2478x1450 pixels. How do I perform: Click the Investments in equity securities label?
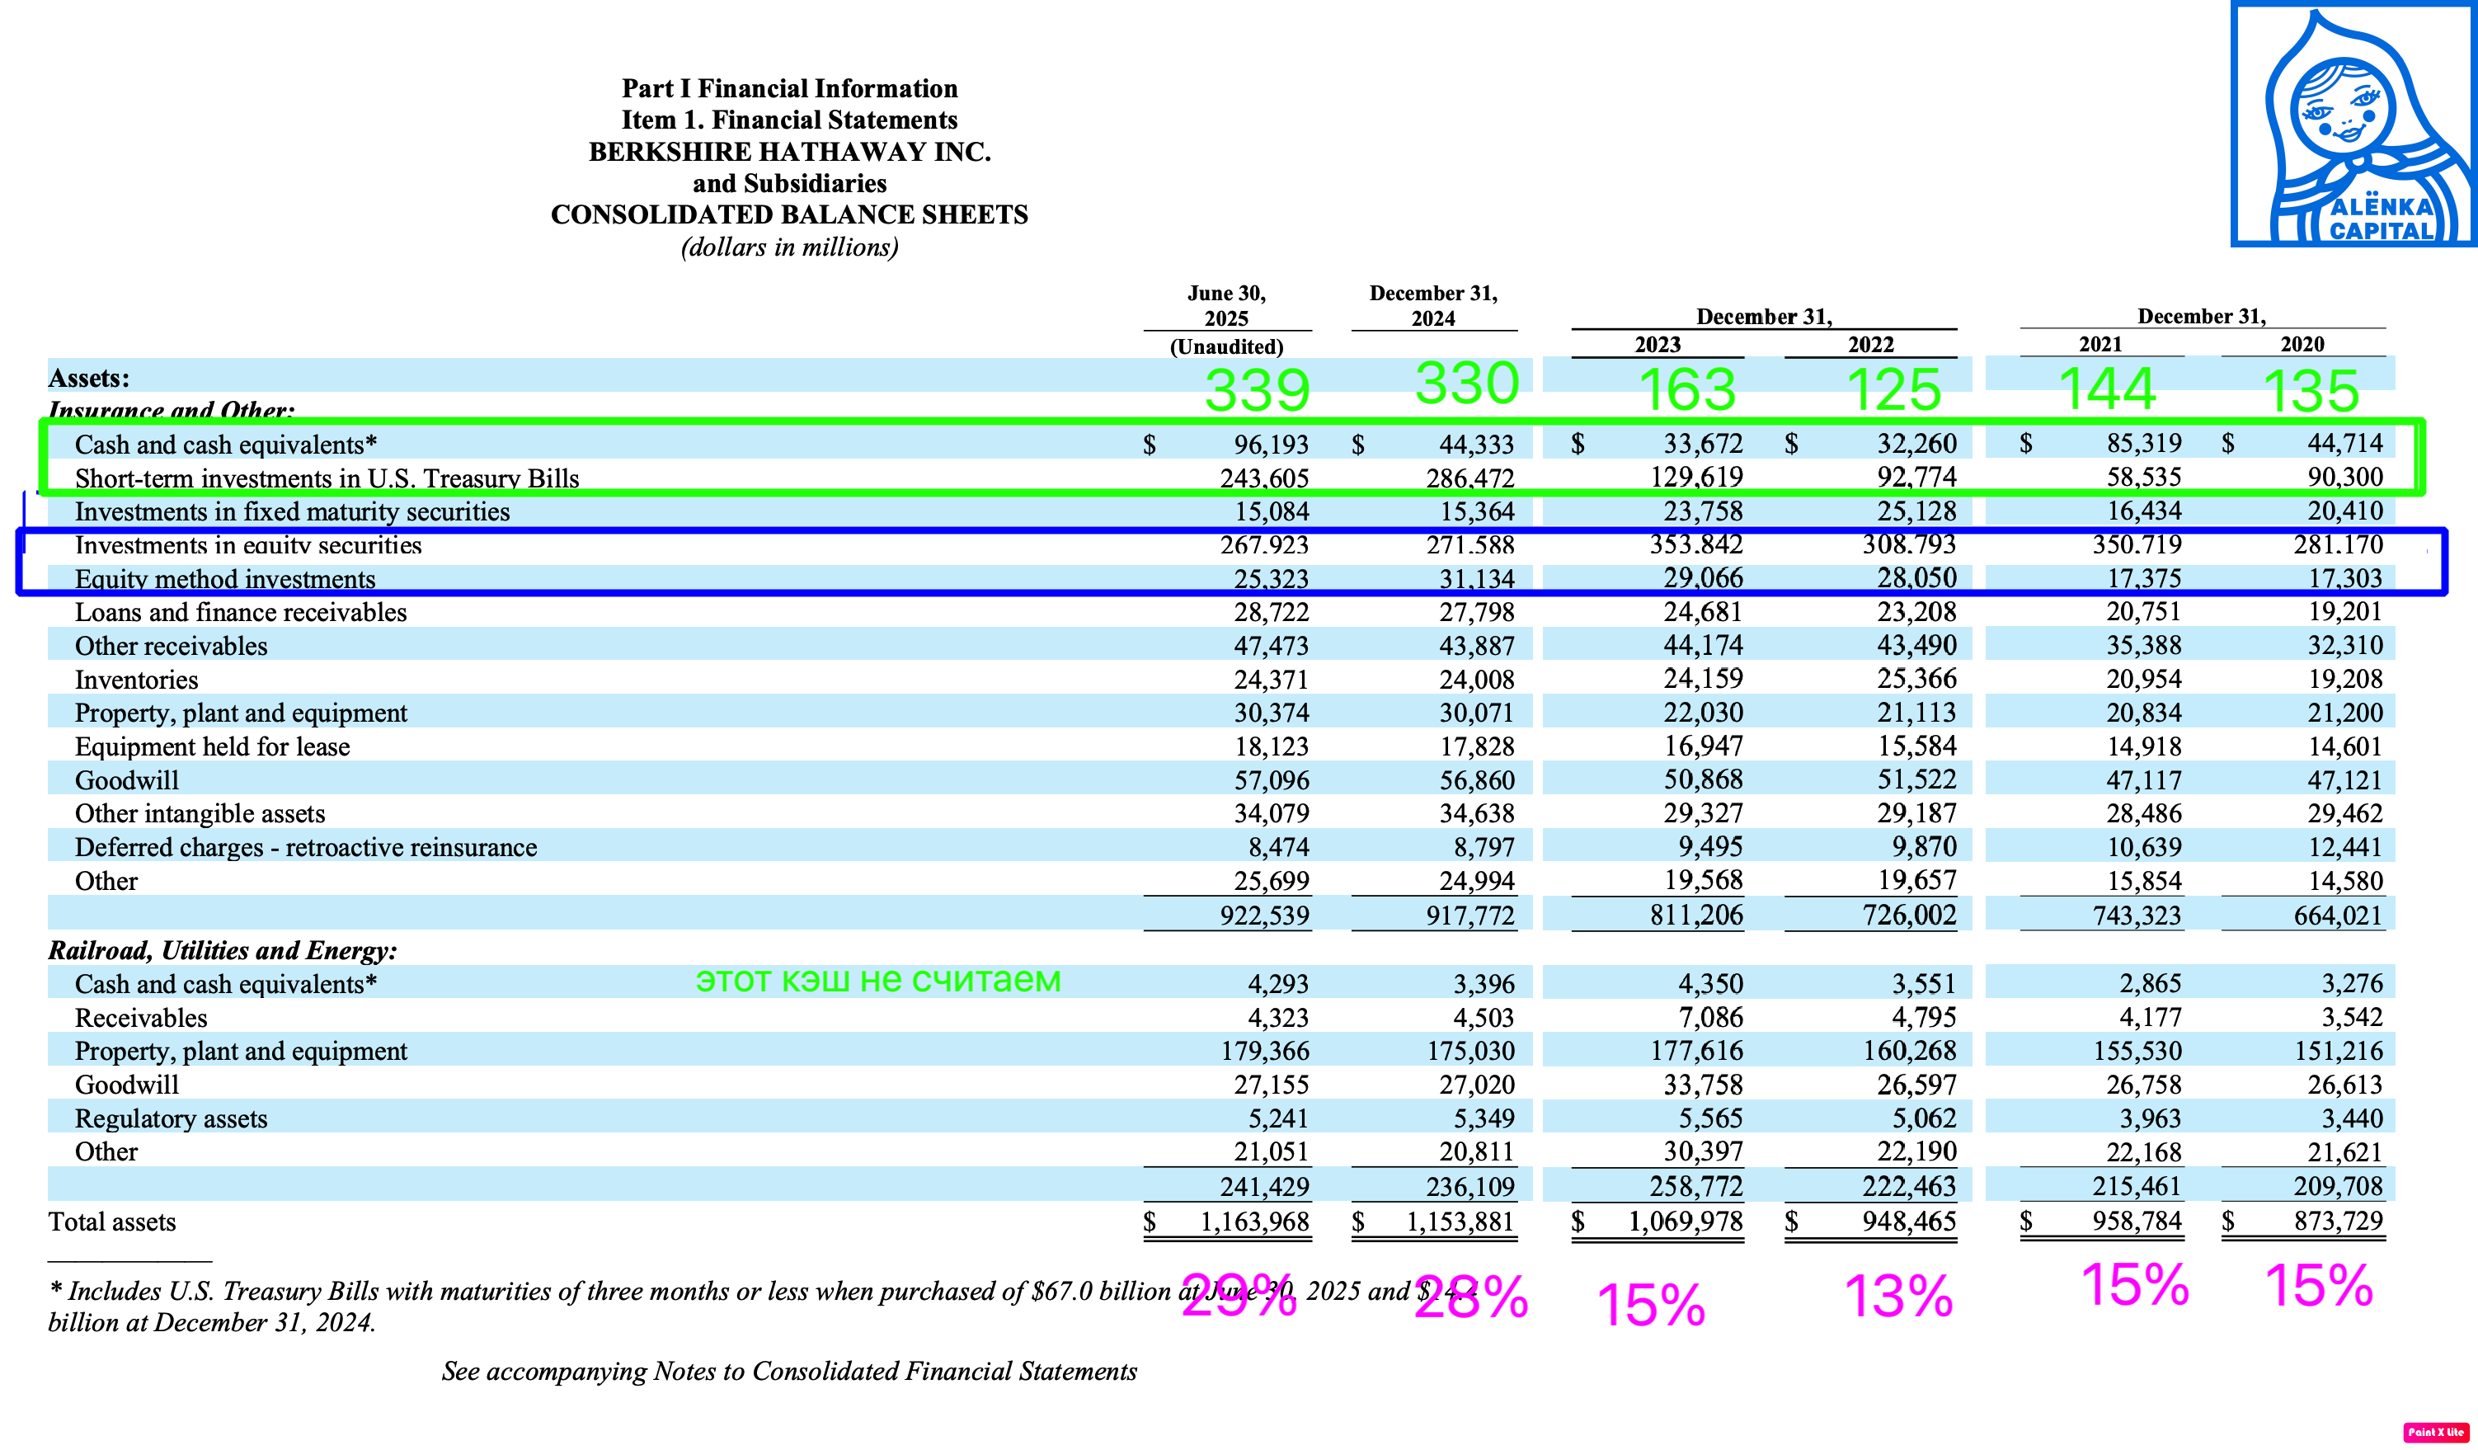247,545
